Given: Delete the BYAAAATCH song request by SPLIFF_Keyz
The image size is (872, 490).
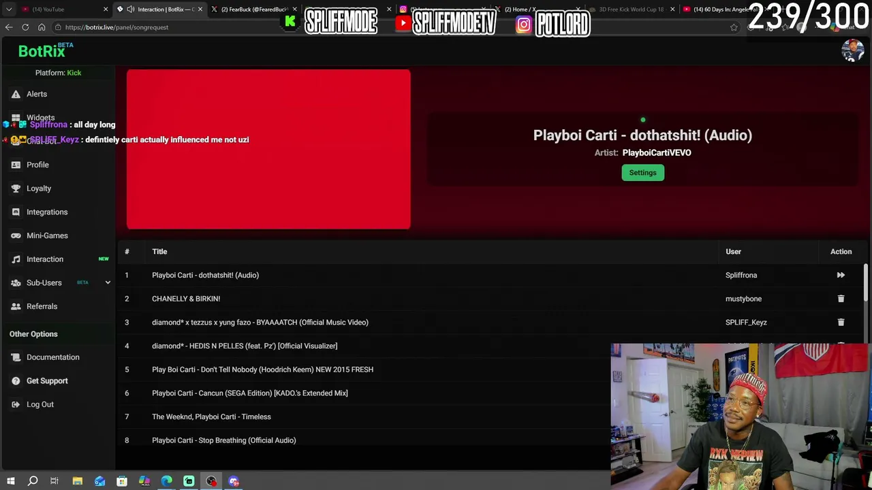Looking at the screenshot, I should 841,323.
